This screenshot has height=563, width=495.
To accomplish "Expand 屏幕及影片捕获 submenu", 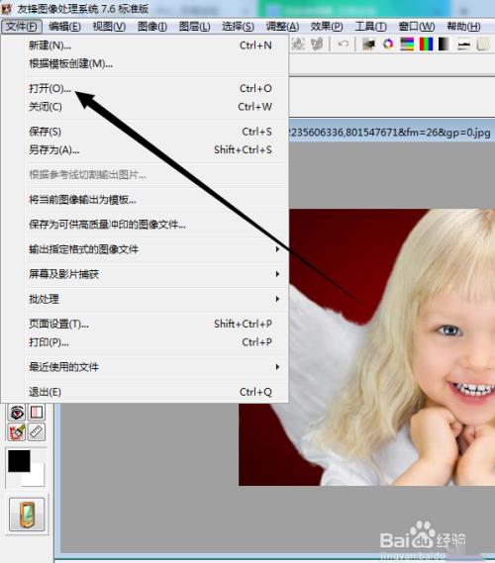I will click(157, 274).
